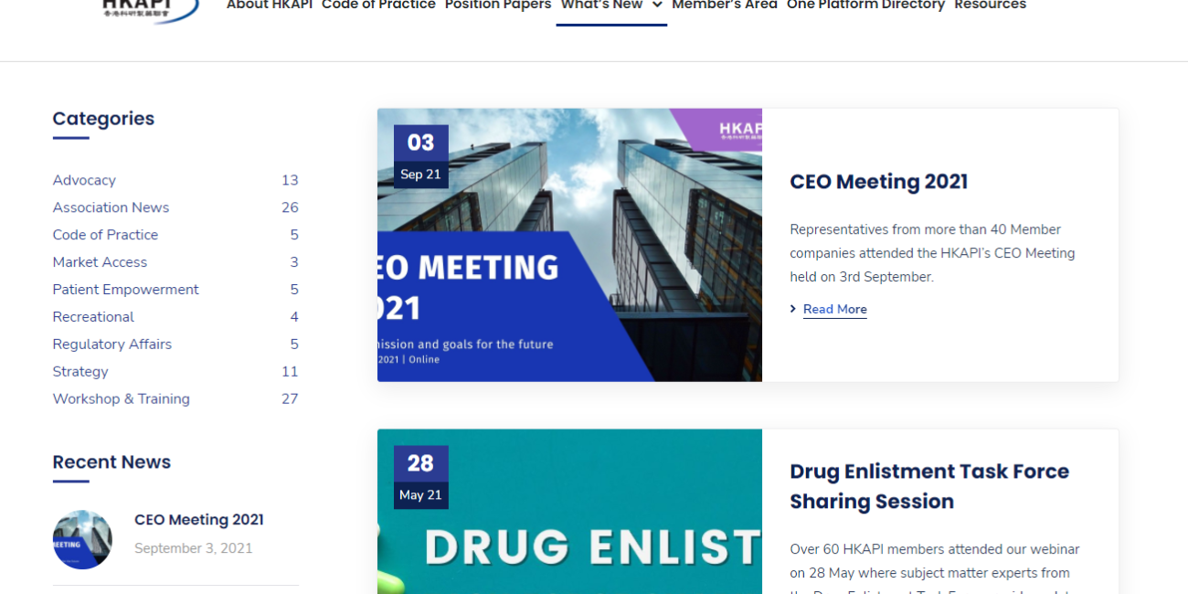Open the CEO Meeting 2021 article title
Screen dimensions: 1188x594
(x=878, y=182)
